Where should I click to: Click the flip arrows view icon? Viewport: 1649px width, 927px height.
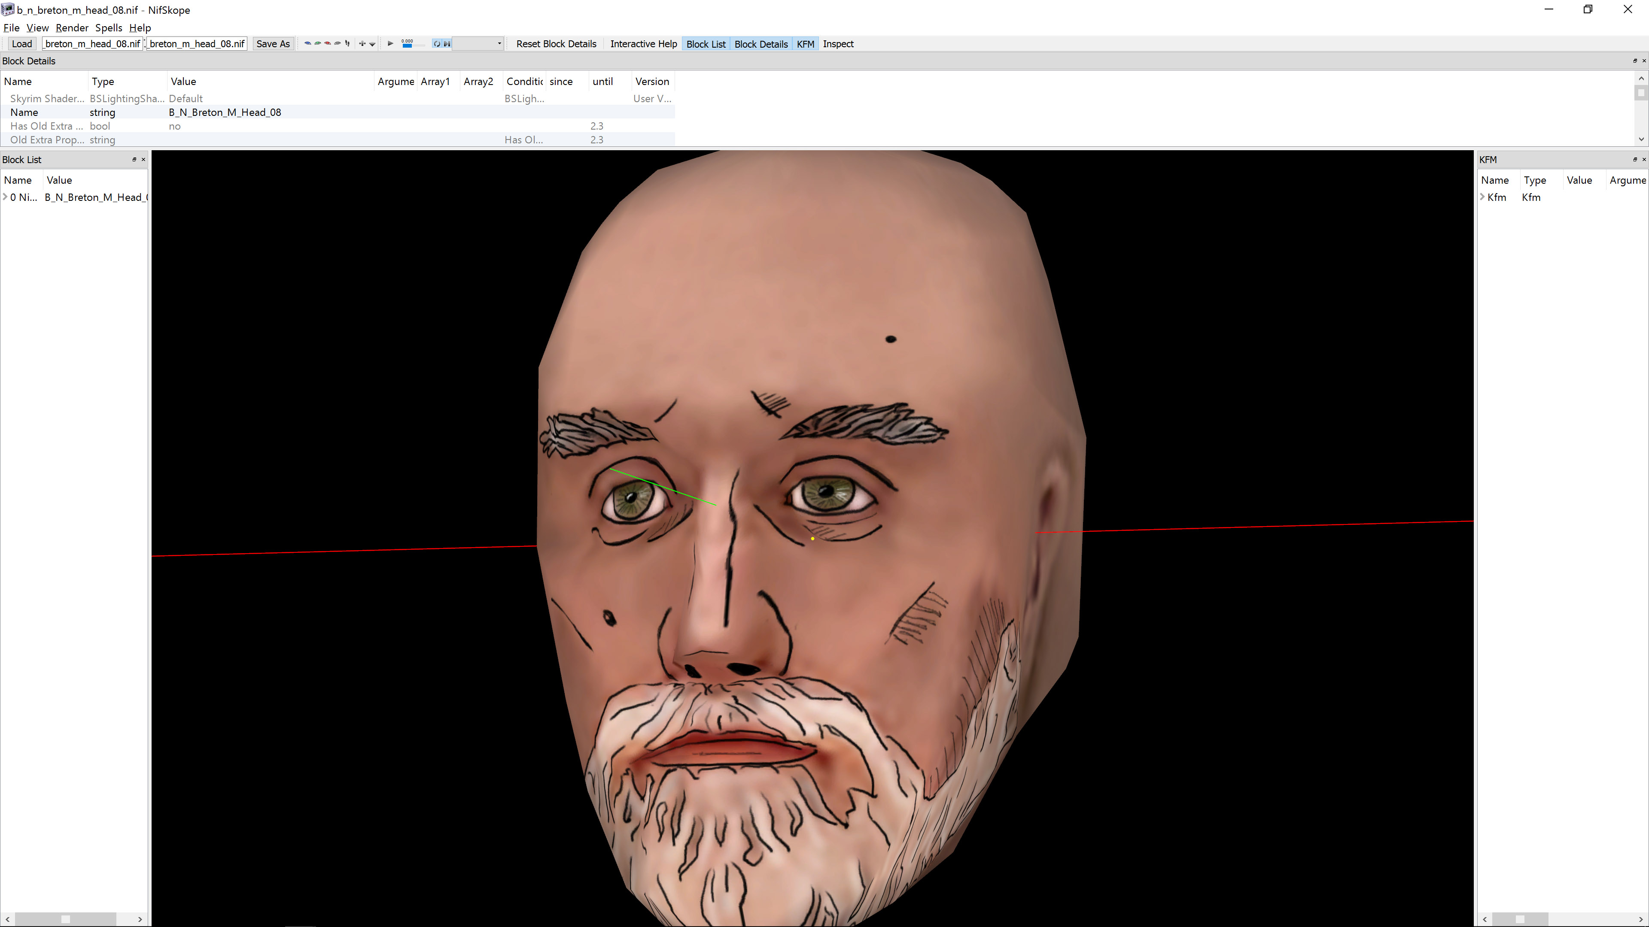pos(362,43)
